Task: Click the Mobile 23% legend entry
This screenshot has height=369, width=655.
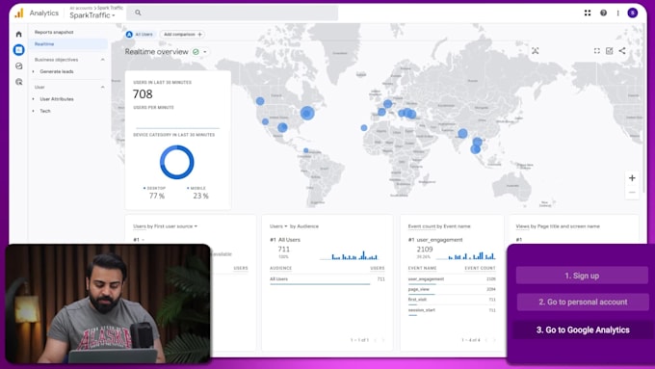Action: tap(198, 193)
